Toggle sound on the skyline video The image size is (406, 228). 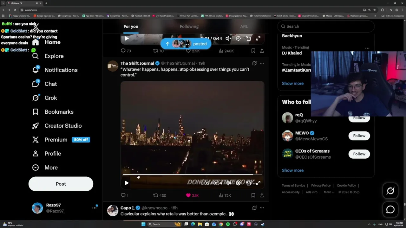pyautogui.click(x=228, y=183)
